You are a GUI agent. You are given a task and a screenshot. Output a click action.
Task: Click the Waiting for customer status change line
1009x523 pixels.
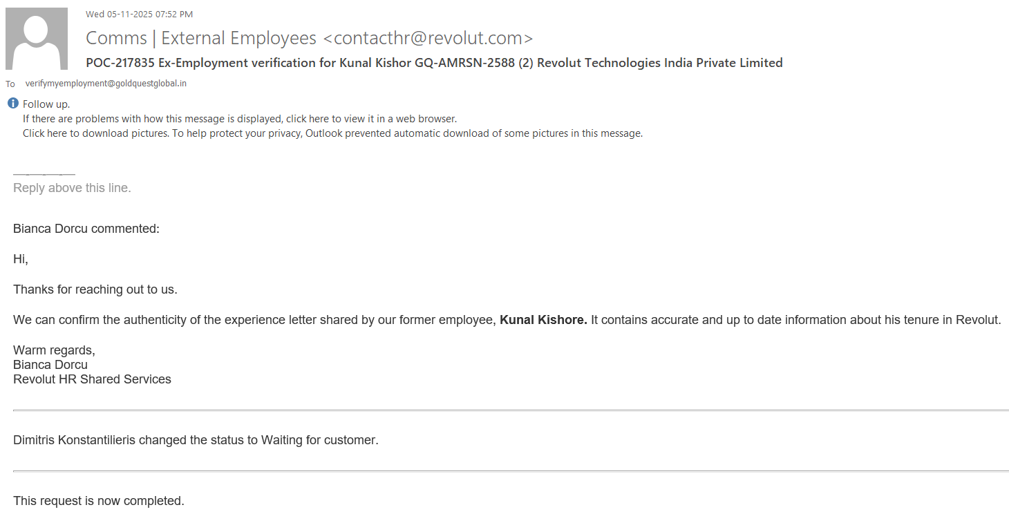(196, 440)
